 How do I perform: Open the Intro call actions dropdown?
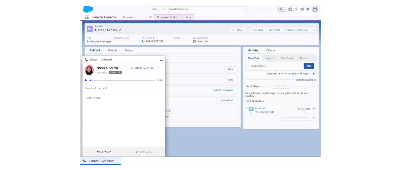tap(314, 108)
